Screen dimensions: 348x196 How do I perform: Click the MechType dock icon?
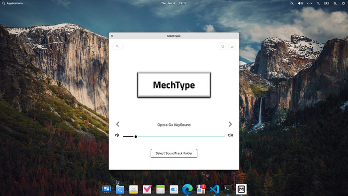(241, 189)
